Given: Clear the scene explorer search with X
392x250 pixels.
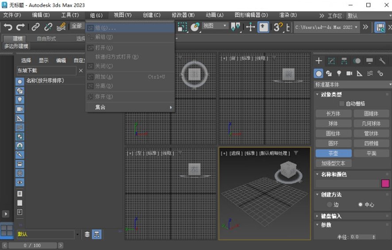Looking at the screenshot, I should 81,71.
